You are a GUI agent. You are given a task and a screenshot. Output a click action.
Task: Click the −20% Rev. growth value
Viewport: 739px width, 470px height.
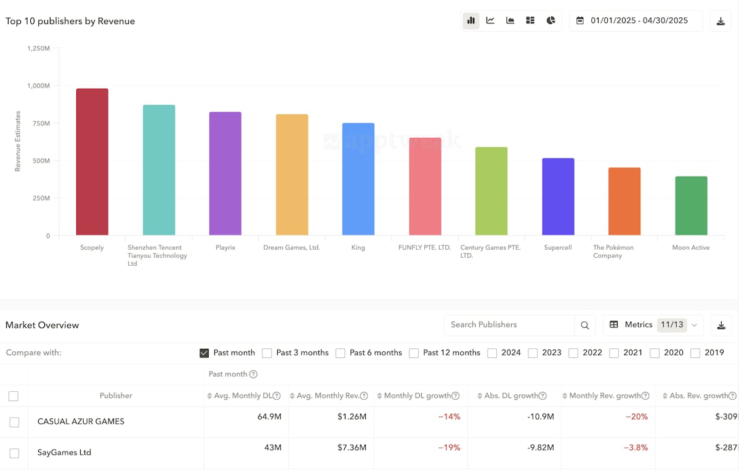[x=637, y=416]
